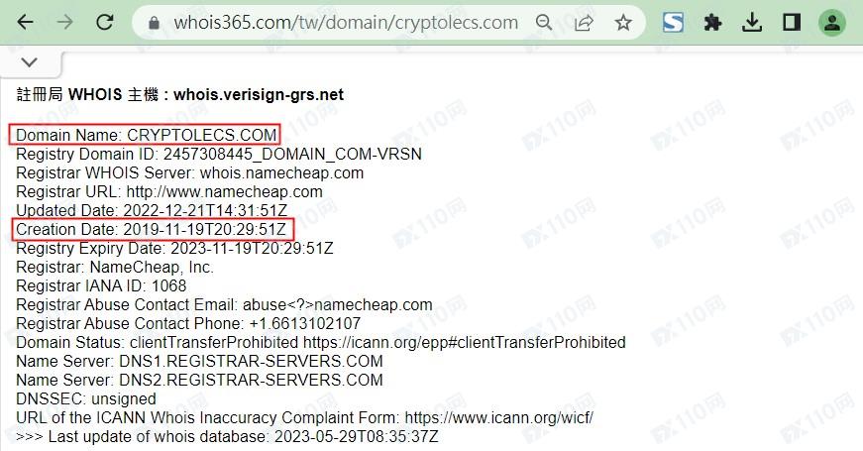Select the whois365.com address bar URL
Image resolution: width=863 pixels, height=451 pixels.
[x=346, y=23]
